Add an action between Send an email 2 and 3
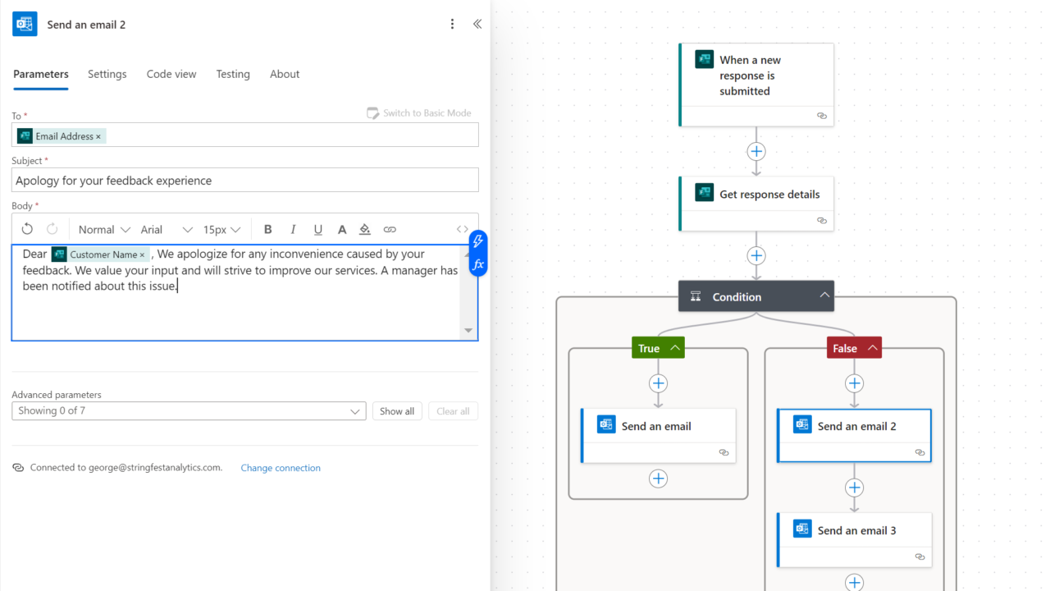 [855, 488]
